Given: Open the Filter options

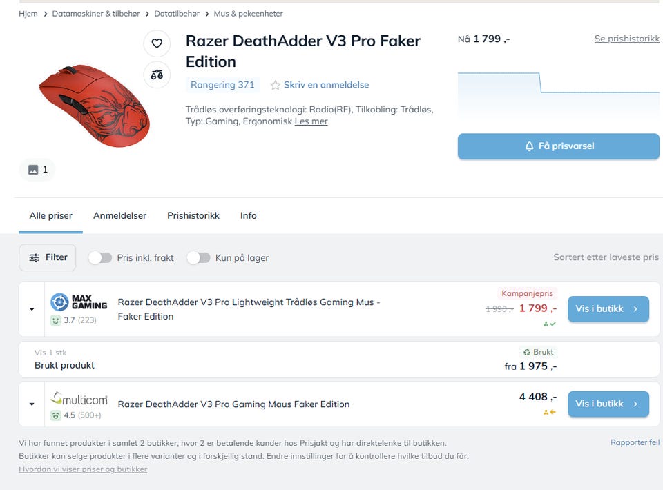Looking at the screenshot, I should pos(48,257).
